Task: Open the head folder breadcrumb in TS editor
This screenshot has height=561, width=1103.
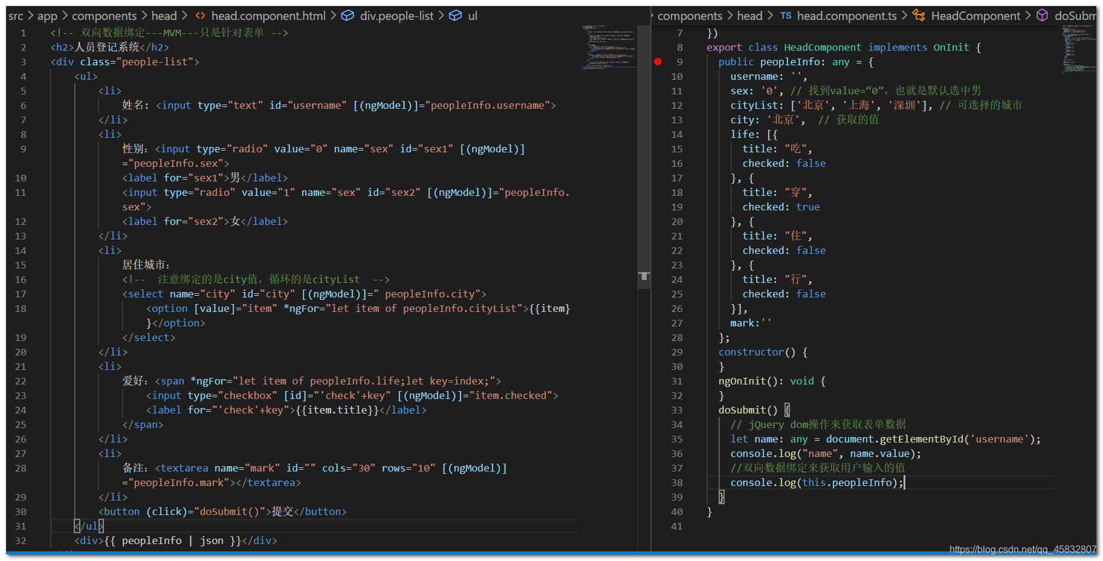Action: [x=749, y=16]
